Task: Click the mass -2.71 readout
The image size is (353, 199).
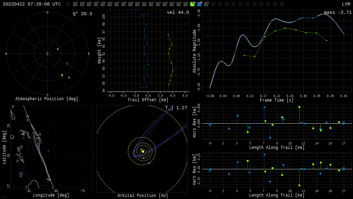Action: pyautogui.click(x=337, y=12)
